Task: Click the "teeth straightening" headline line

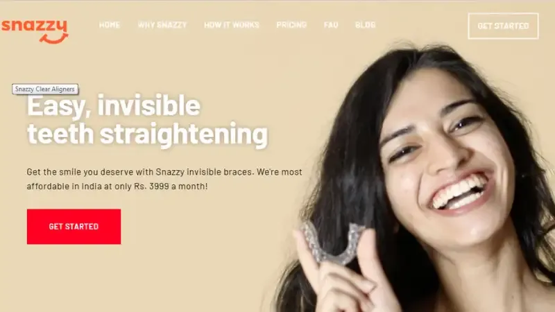Action: (x=147, y=134)
